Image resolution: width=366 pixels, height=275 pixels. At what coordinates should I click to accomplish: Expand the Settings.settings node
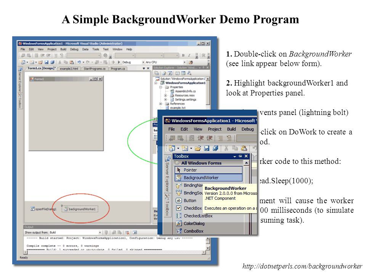point(165,99)
